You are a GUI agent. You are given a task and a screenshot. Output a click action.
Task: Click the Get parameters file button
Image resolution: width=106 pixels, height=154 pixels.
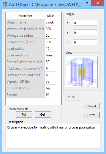pos(43,114)
